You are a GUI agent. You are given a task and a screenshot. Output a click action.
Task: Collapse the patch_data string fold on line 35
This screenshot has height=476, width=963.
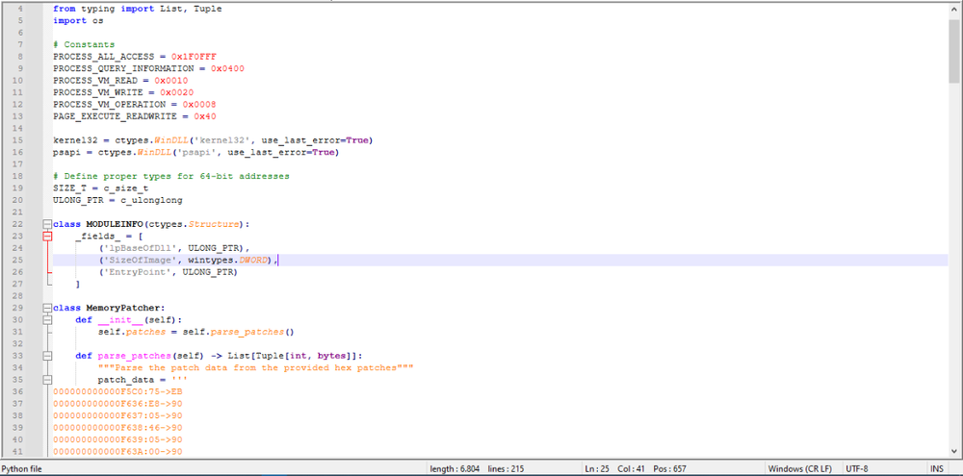(x=45, y=380)
